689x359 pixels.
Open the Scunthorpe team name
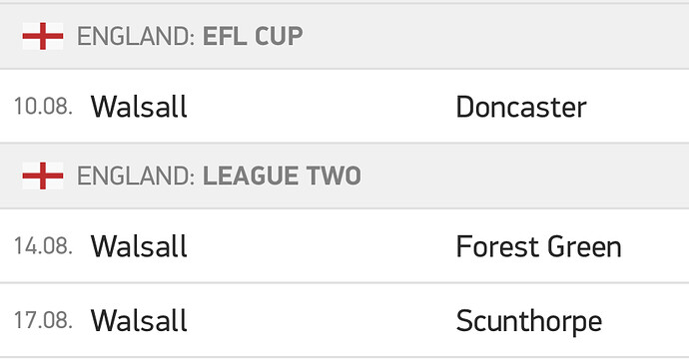click(x=529, y=322)
